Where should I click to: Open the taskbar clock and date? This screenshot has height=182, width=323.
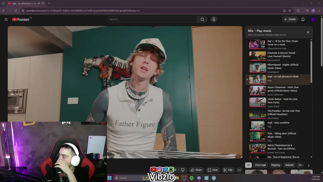click(x=316, y=178)
